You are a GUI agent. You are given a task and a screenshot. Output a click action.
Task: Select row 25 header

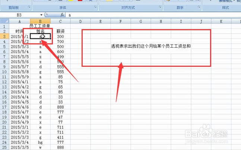[4, 147]
